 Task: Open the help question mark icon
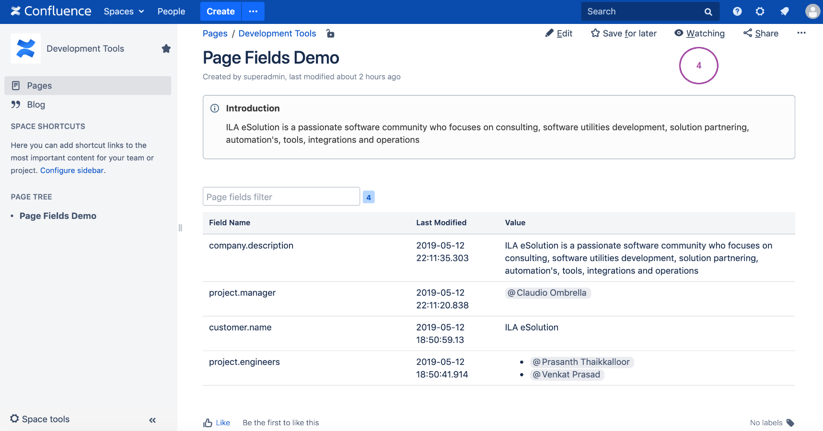pyautogui.click(x=737, y=11)
